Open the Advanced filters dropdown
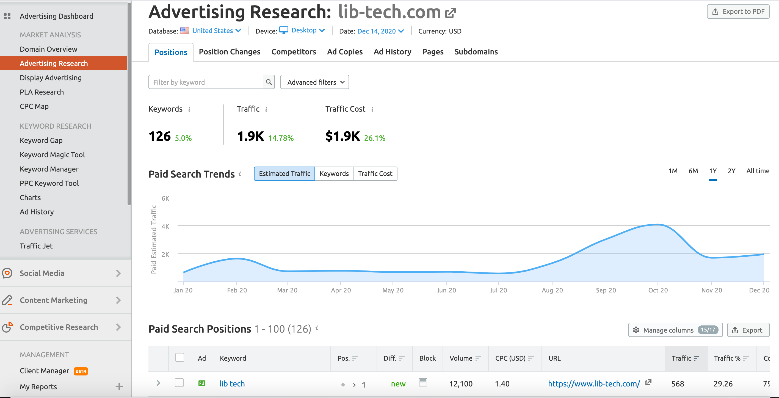Screen dimensions: 779x398 (x=314, y=82)
